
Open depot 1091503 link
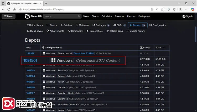click(x=30, y=70)
